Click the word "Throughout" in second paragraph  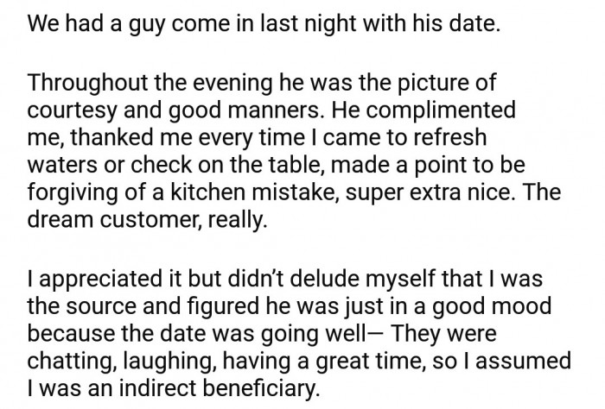(87, 83)
